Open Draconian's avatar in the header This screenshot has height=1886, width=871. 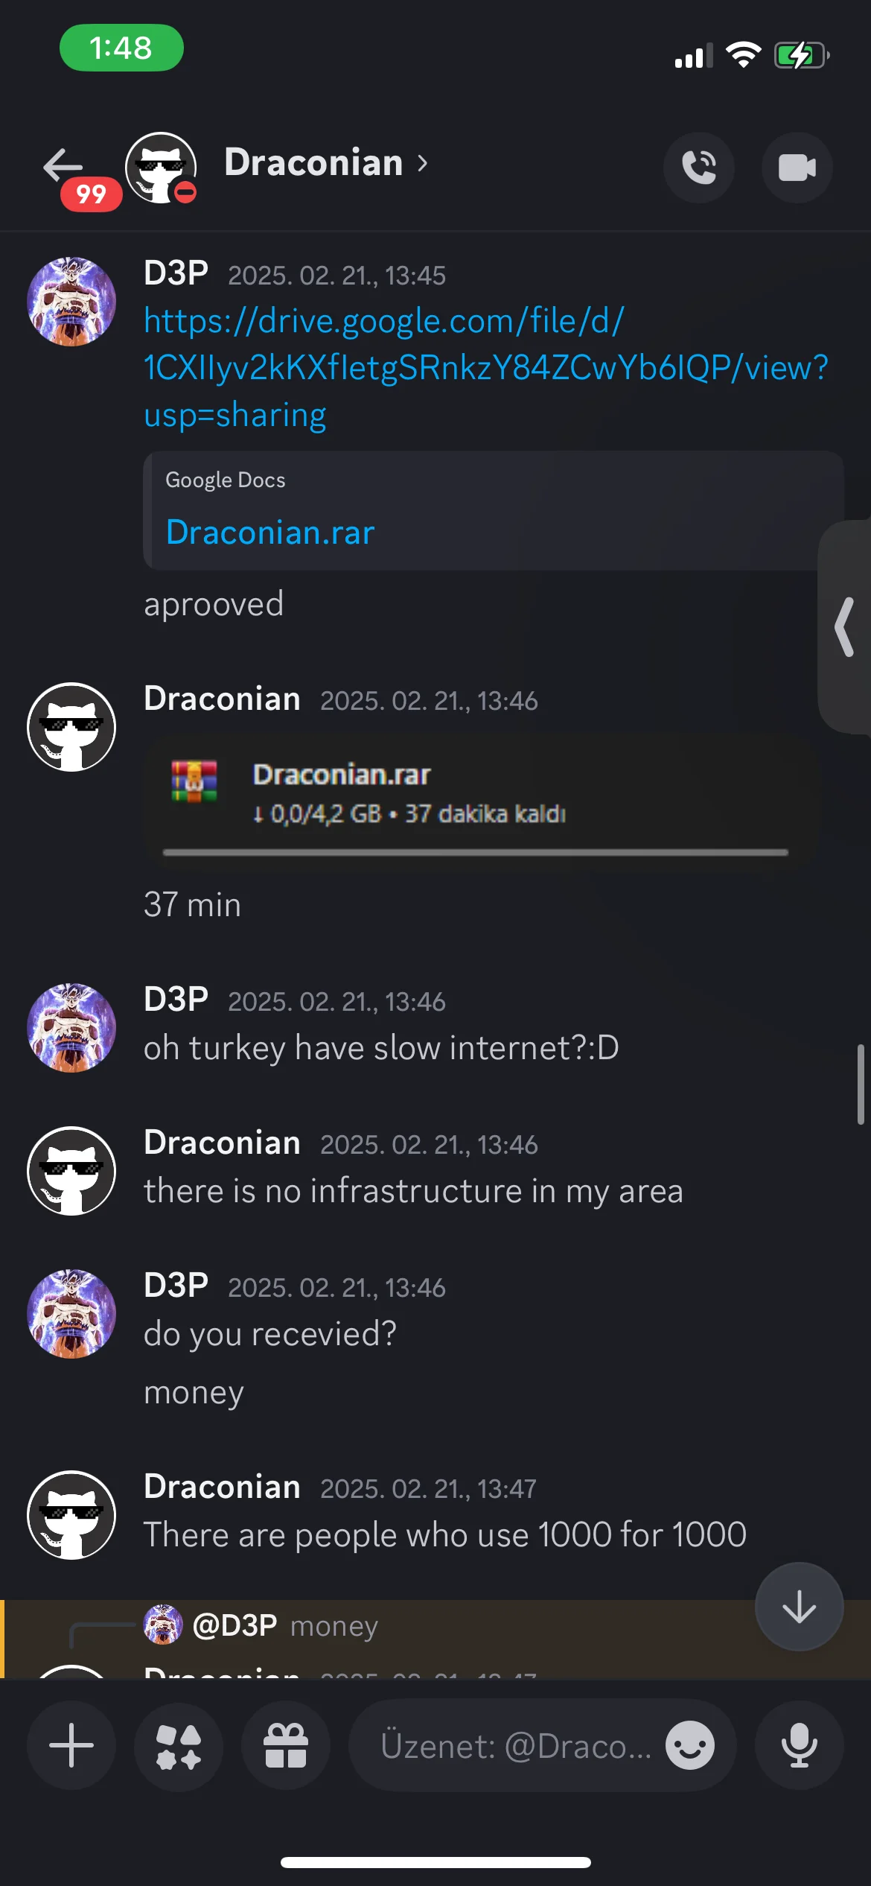[161, 167]
